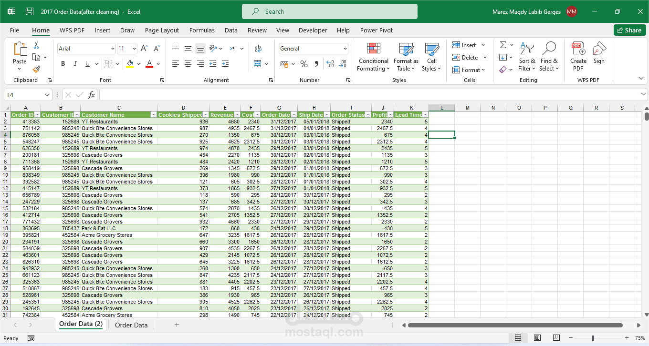Click the Copy icon
This screenshot has width=649, height=346.
[36, 57]
